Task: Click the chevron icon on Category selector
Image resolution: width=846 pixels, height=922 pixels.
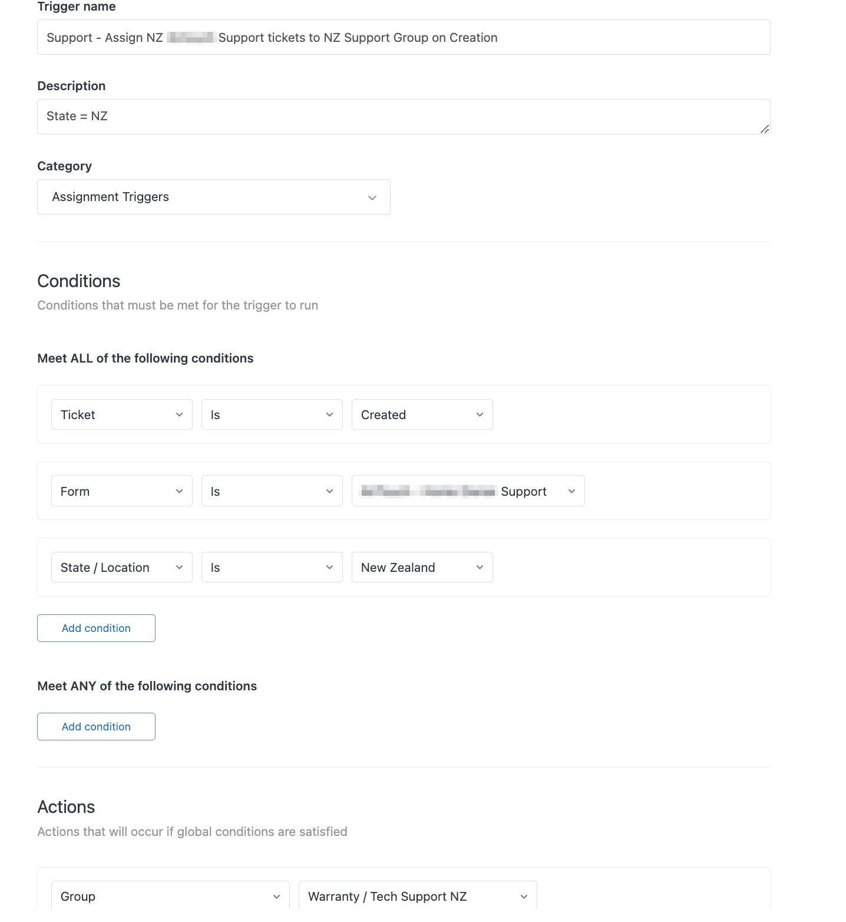Action: pyautogui.click(x=372, y=197)
